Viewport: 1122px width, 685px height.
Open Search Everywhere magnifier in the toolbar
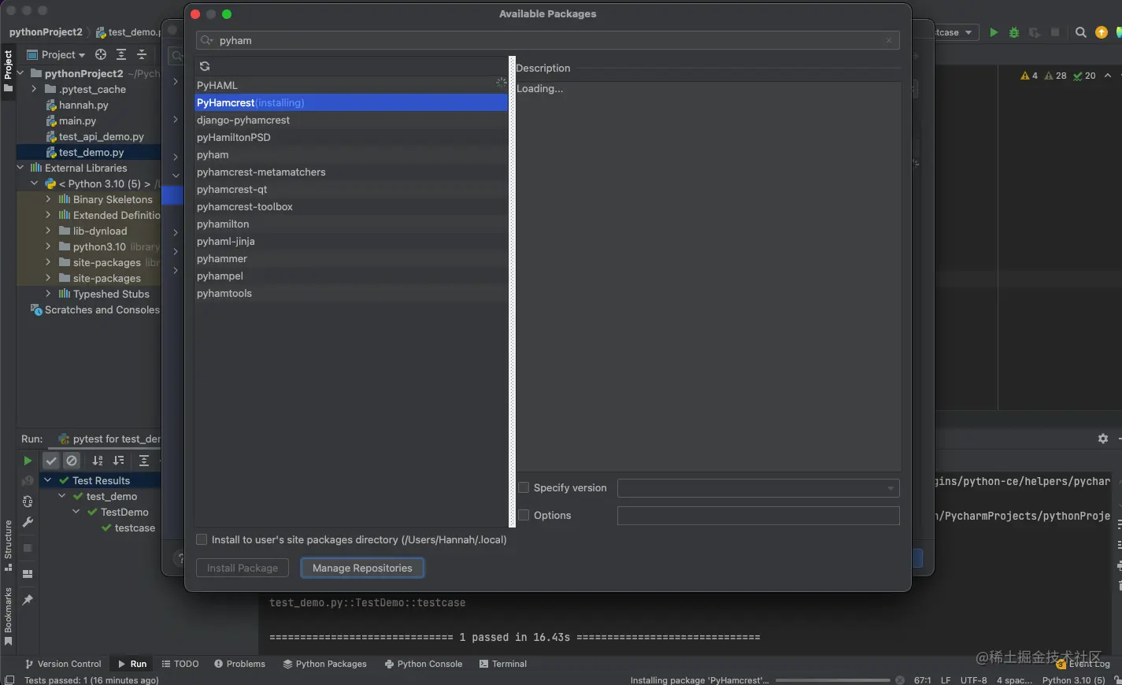coord(1081,32)
